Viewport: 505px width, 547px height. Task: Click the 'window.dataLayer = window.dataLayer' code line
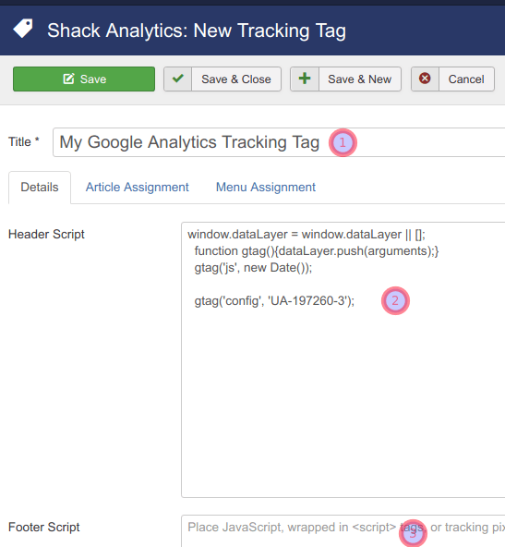[307, 235]
